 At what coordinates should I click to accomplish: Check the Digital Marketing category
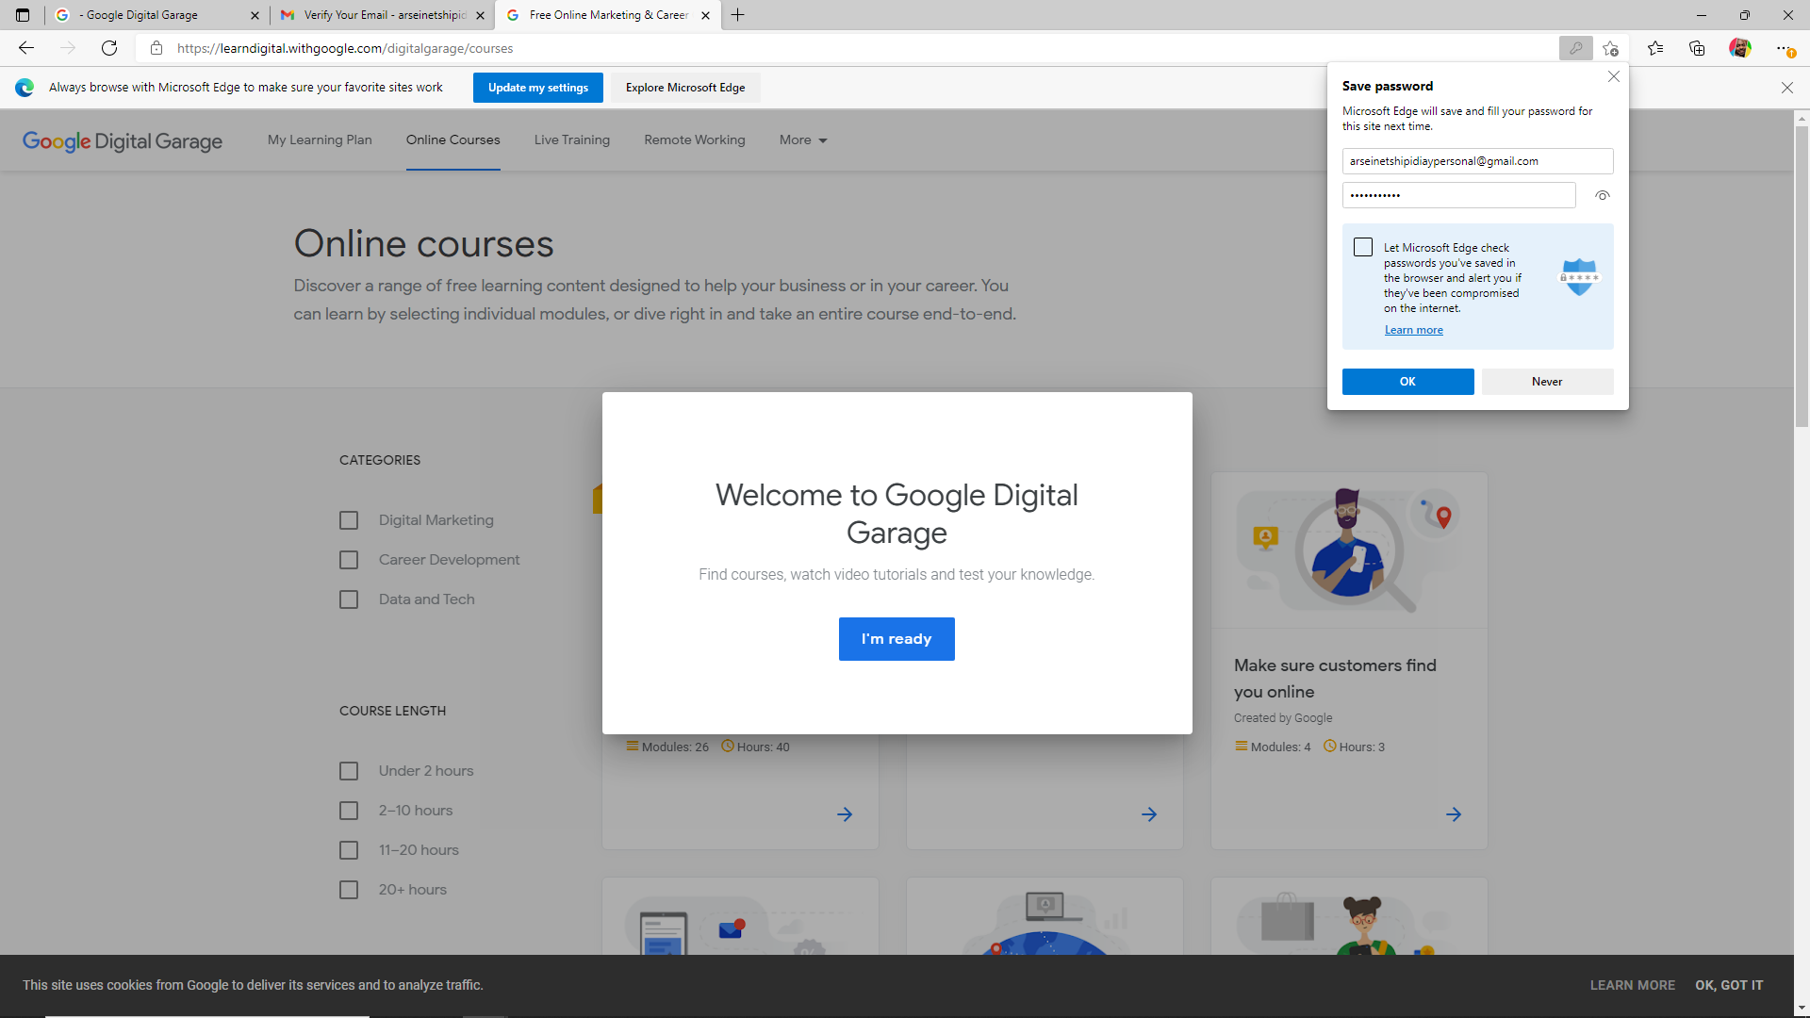tap(349, 520)
